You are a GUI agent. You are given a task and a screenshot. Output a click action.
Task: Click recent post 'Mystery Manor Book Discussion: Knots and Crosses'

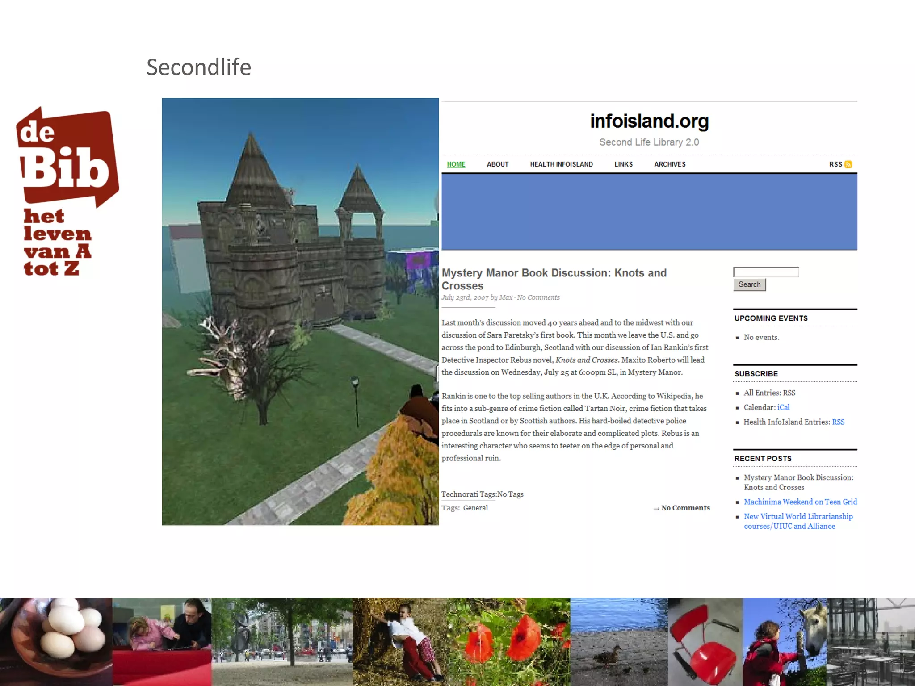(798, 482)
